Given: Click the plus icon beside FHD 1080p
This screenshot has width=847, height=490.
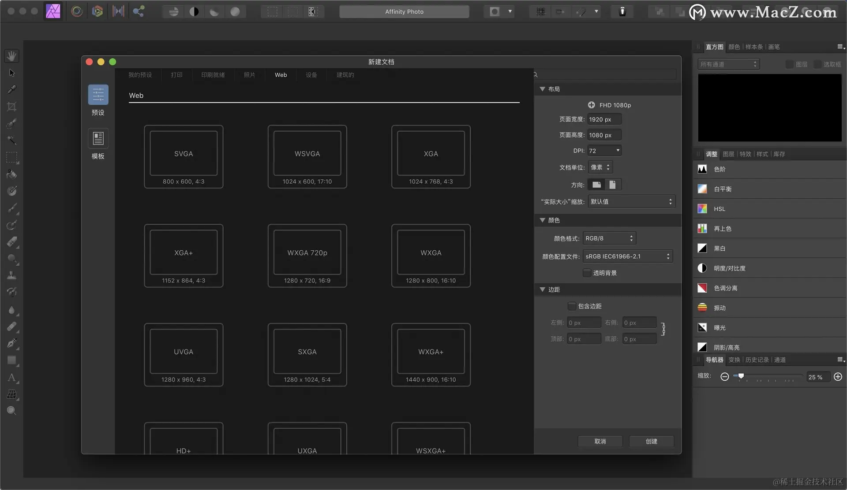Looking at the screenshot, I should click(591, 105).
